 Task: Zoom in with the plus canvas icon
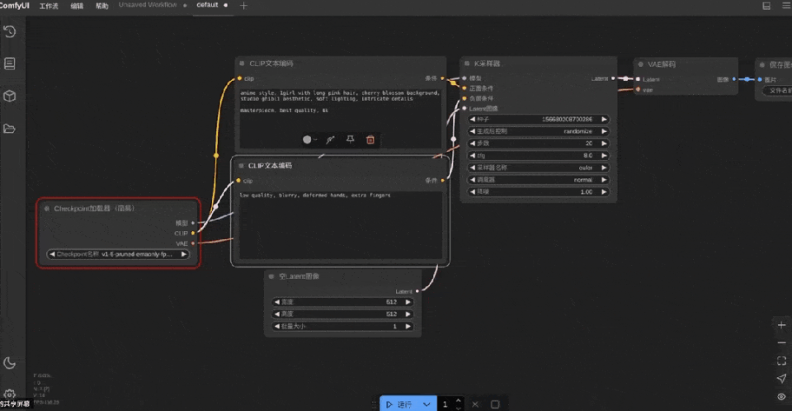click(781, 325)
